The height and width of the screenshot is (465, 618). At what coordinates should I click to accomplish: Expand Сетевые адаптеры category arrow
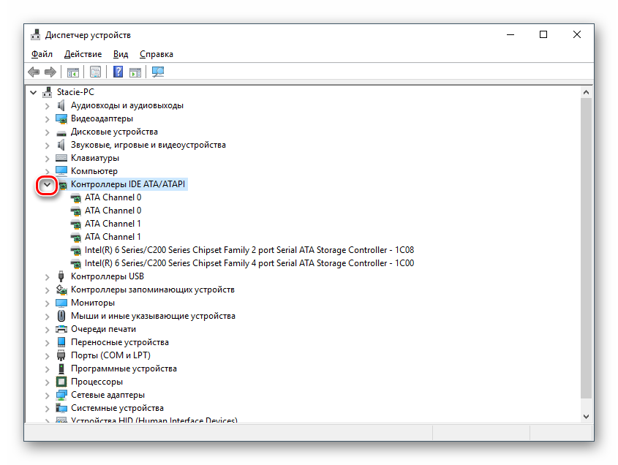pyautogui.click(x=48, y=396)
